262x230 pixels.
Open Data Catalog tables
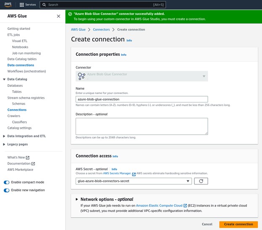22,59
